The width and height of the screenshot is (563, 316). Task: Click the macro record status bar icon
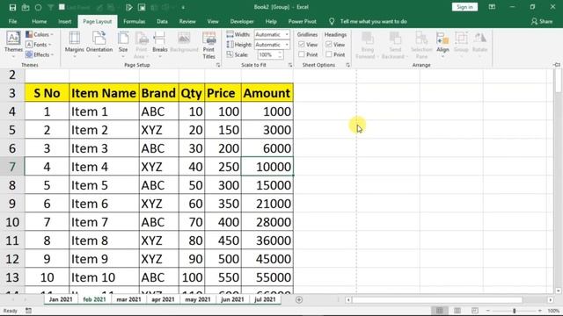pos(28,311)
